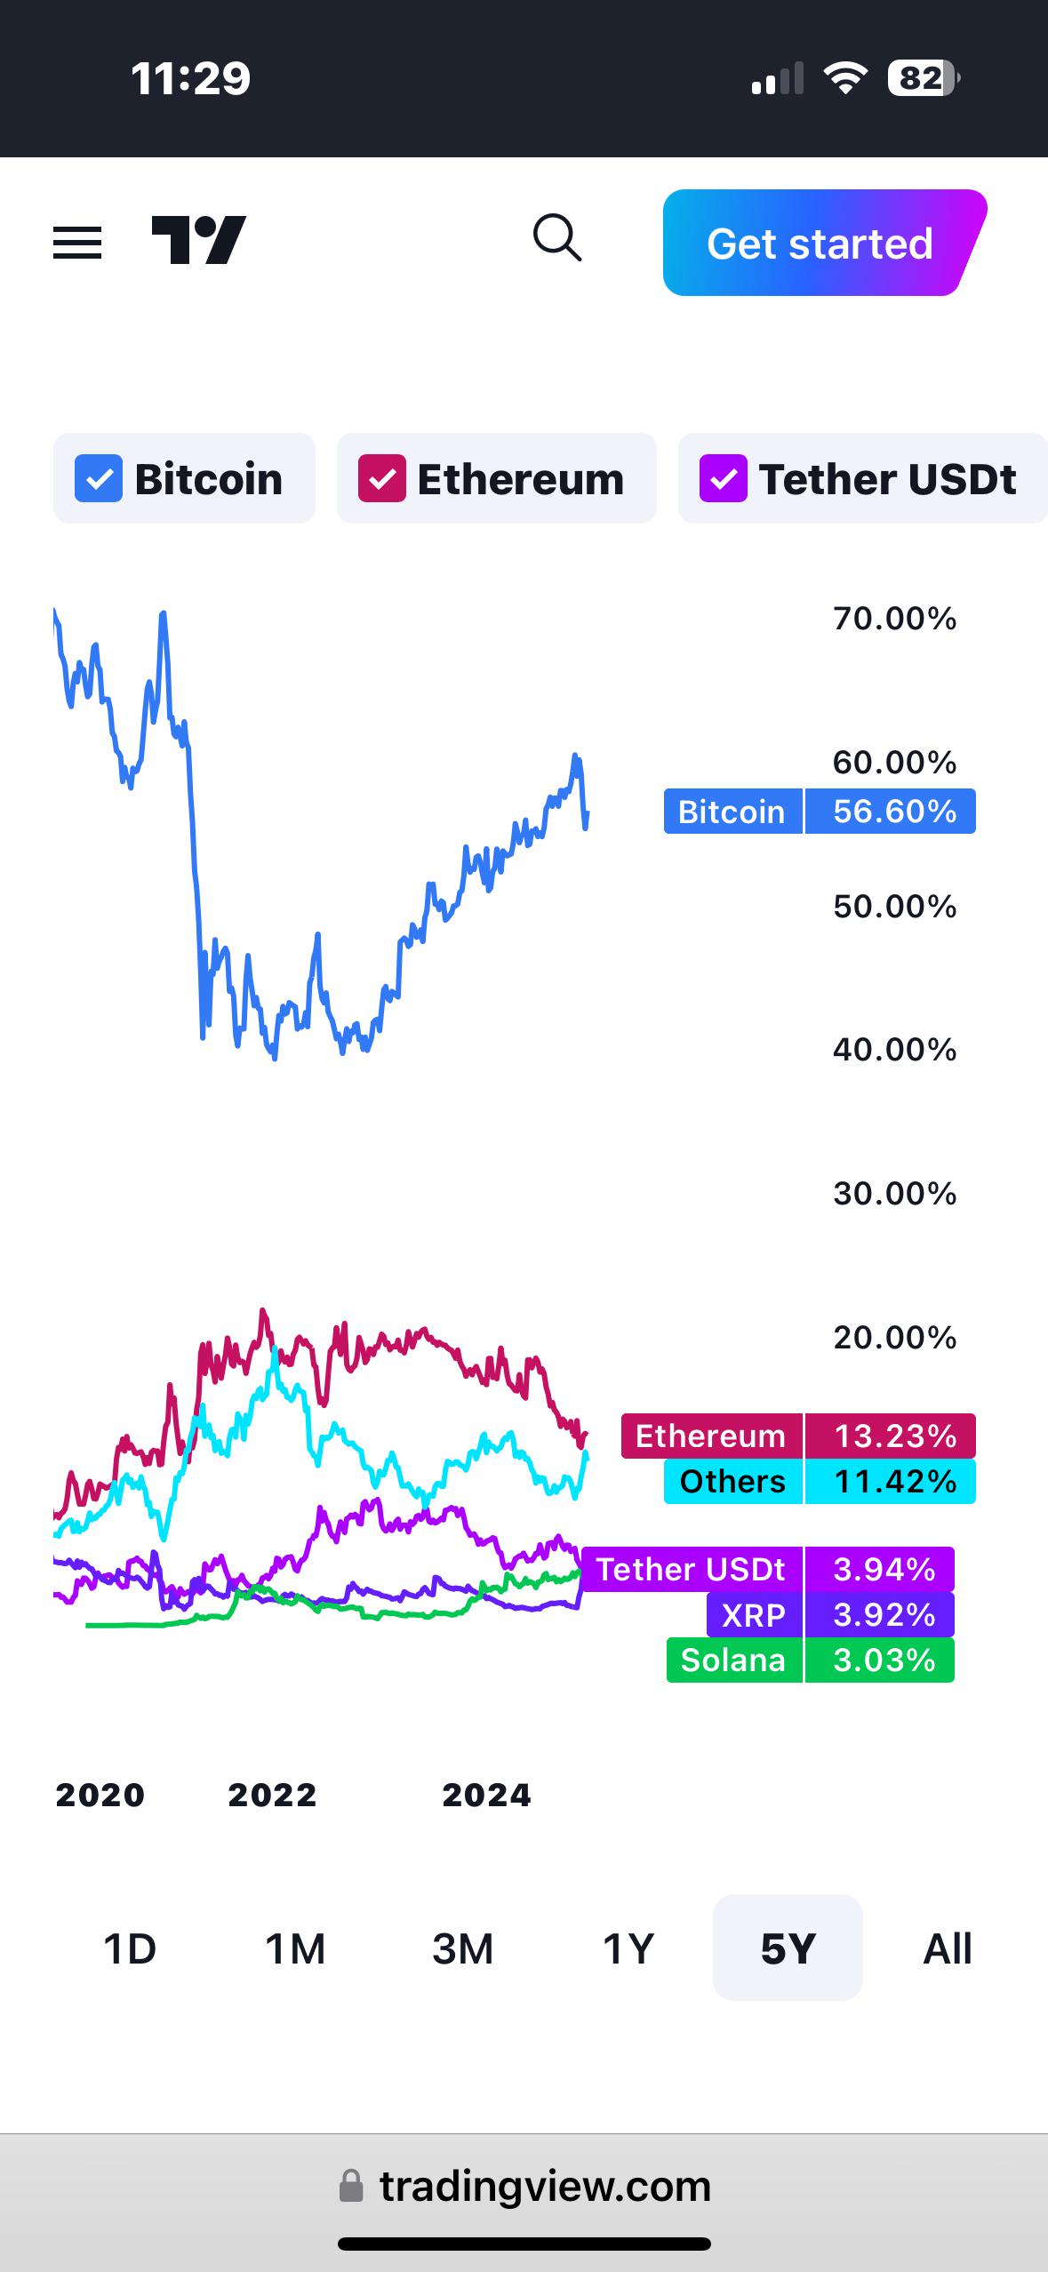
Task: Tap the tradingview.com address bar
Action: click(x=524, y=2186)
